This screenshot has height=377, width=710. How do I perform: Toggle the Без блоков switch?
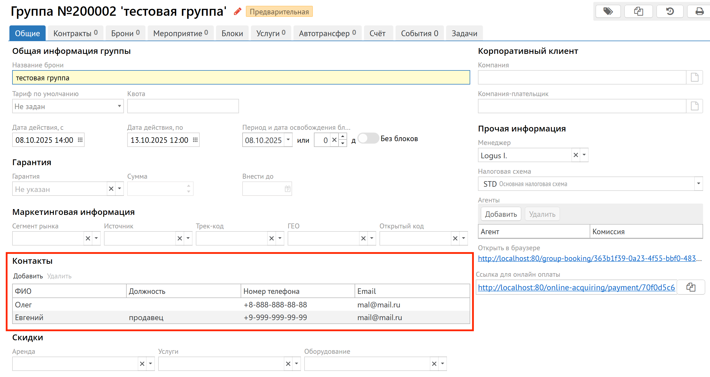[368, 138]
